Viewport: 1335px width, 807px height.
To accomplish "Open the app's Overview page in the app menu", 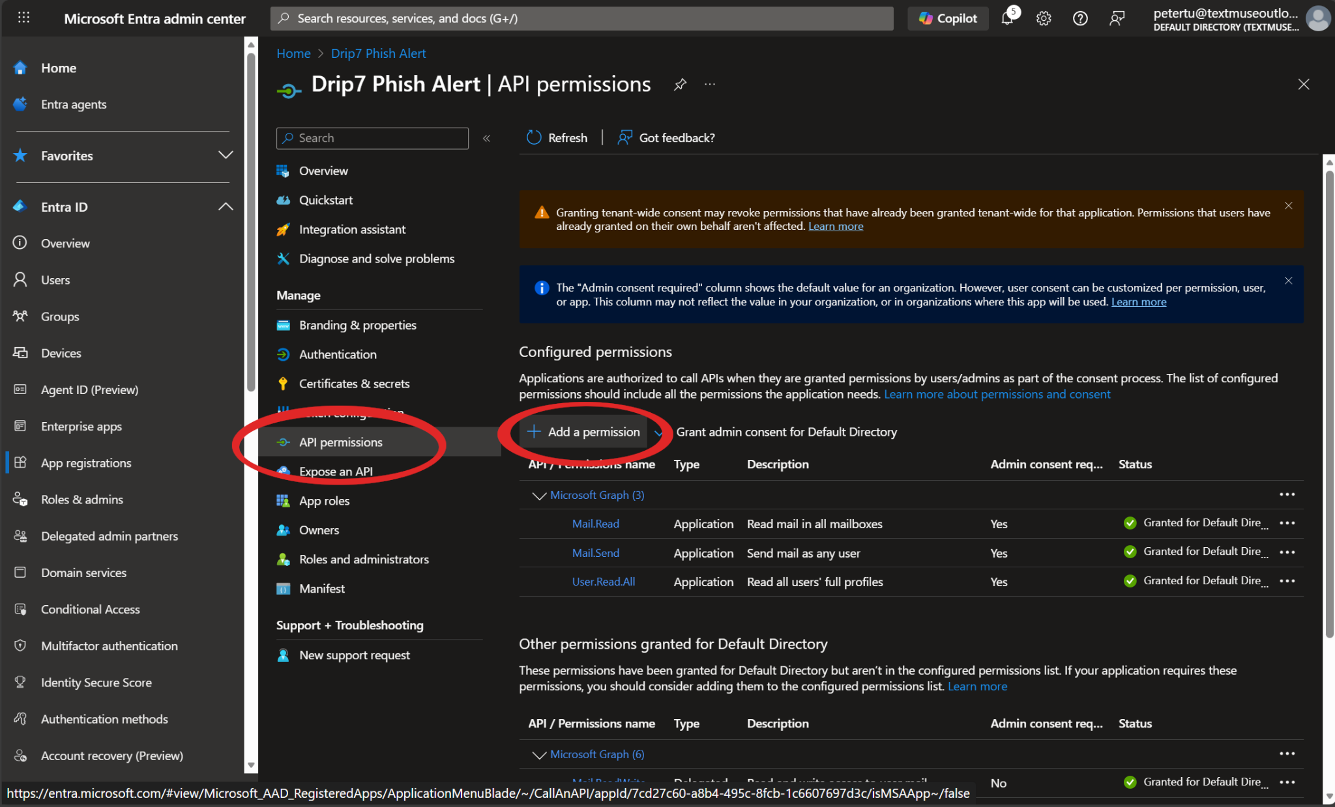I will tap(323, 171).
